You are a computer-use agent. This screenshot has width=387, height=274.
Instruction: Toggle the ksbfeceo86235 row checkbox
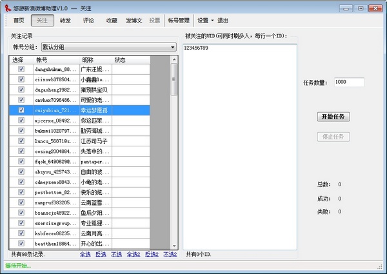(21, 233)
